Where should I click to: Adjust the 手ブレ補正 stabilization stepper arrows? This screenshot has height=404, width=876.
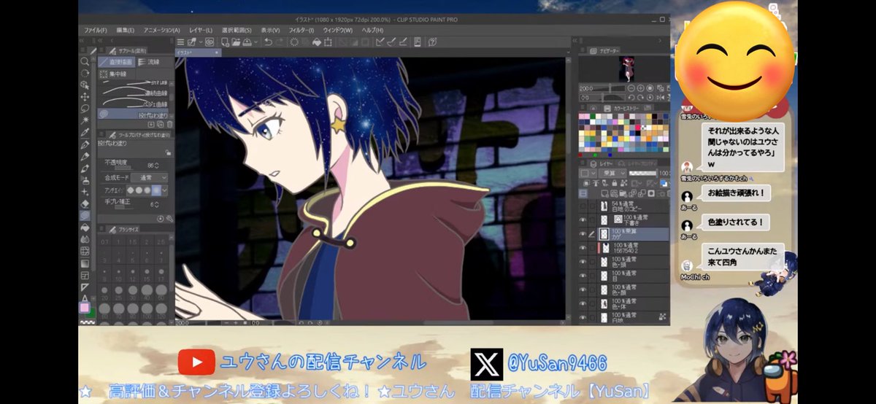pyautogui.click(x=157, y=205)
